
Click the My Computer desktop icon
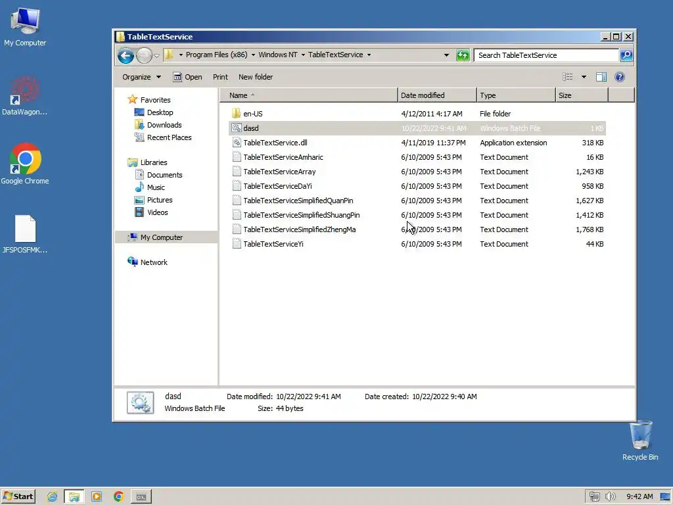coord(25,26)
